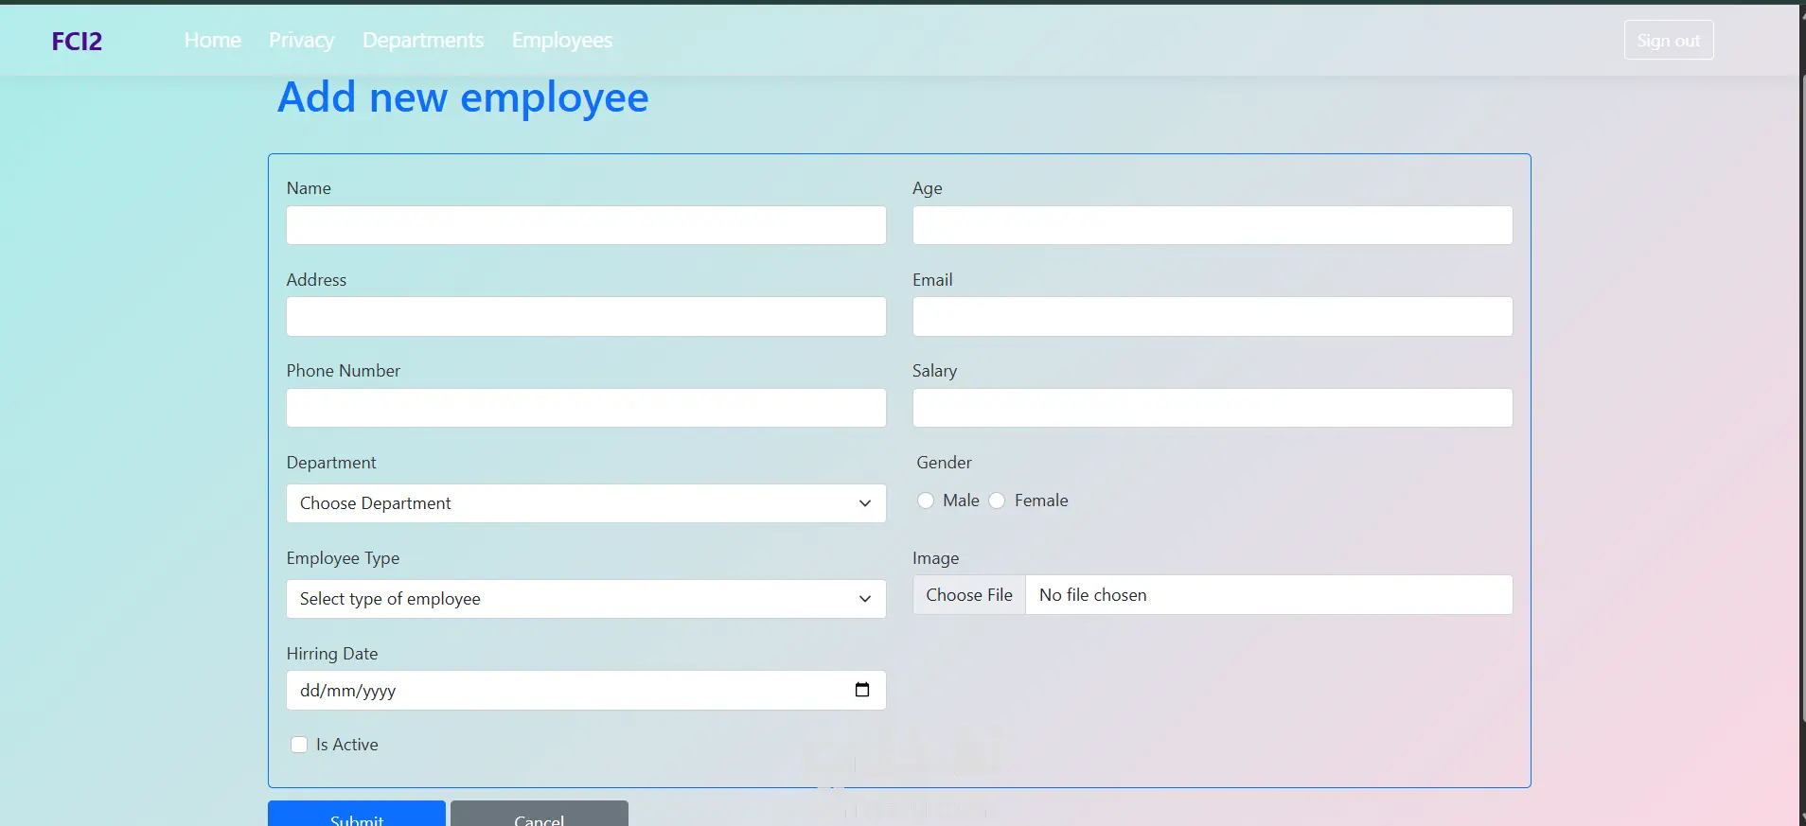The image size is (1806, 826).
Task: Open the Privacy nav item
Action: (x=301, y=40)
